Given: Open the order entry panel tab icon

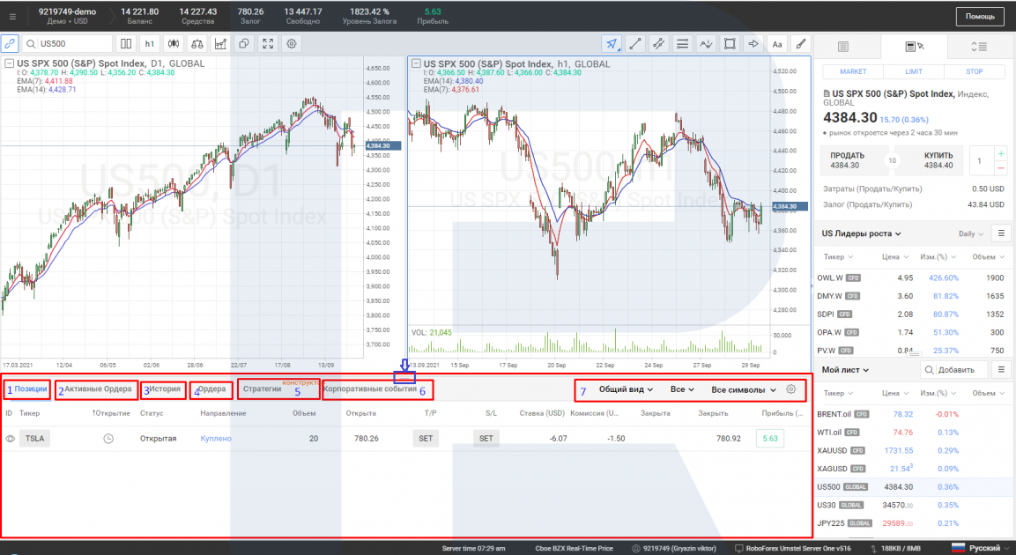Looking at the screenshot, I should [x=915, y=47].
